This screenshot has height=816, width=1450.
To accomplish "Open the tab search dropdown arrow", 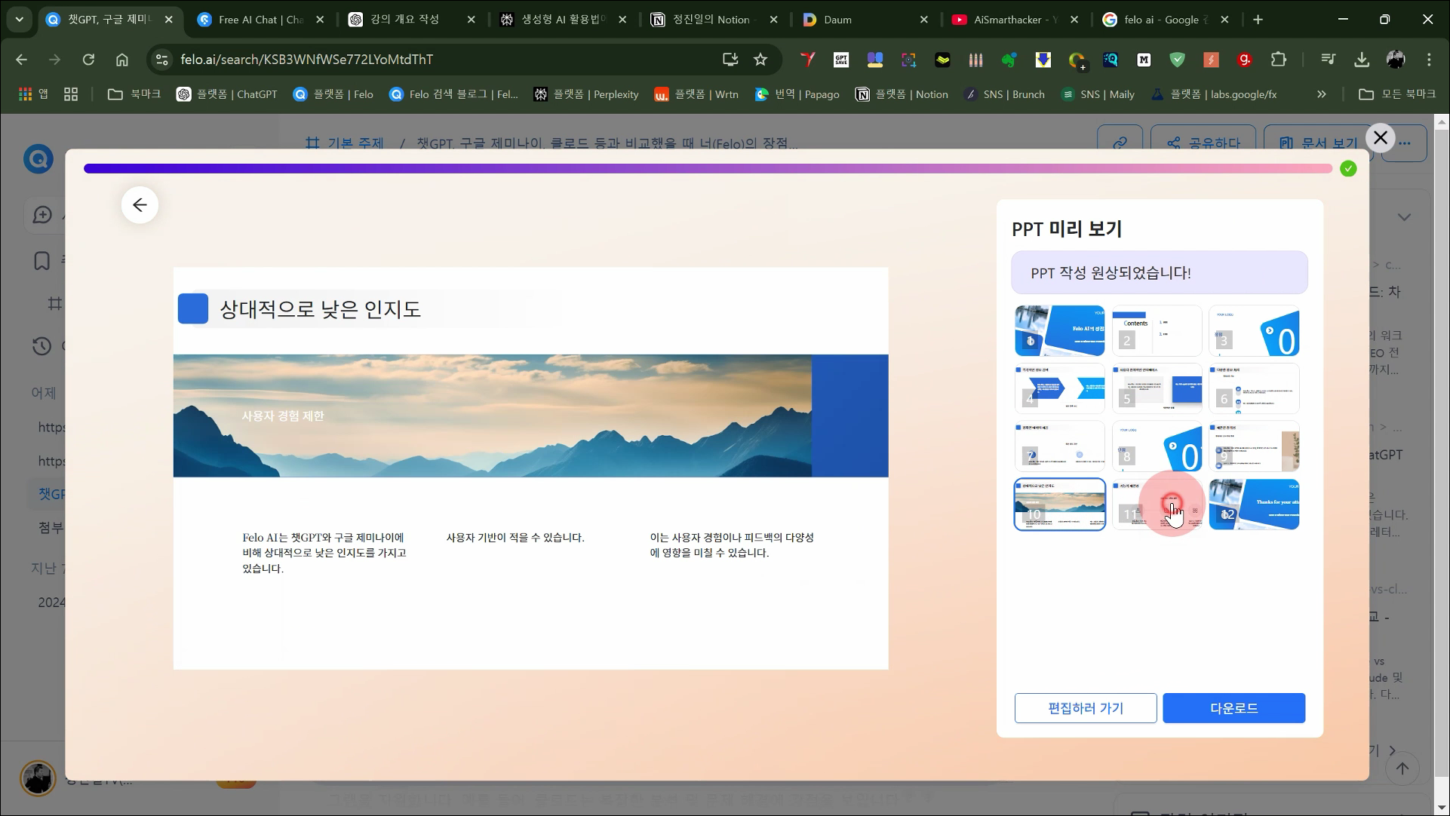I will click(20, 20).
